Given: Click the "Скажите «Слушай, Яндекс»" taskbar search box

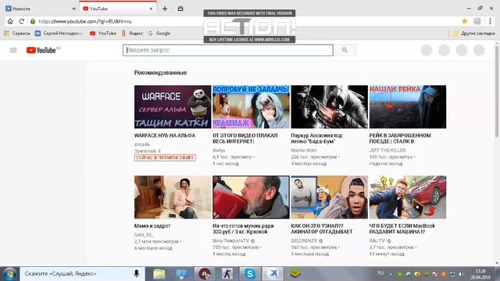Looking at the screenshot, I should [x=82, y=274].
